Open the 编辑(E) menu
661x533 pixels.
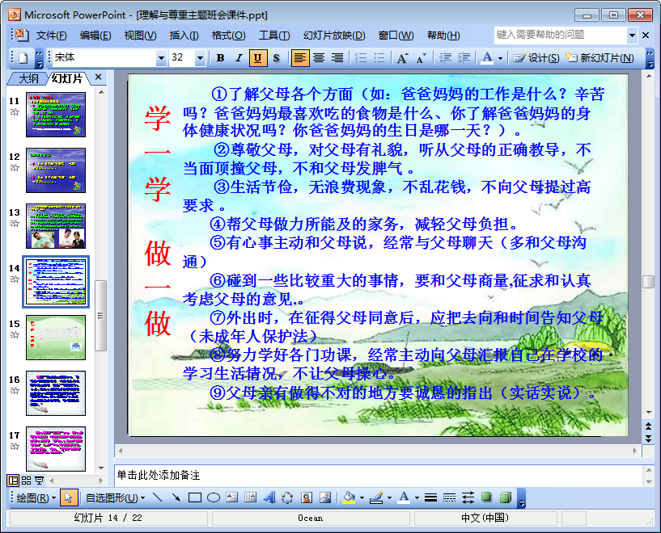tap(95, 36)
